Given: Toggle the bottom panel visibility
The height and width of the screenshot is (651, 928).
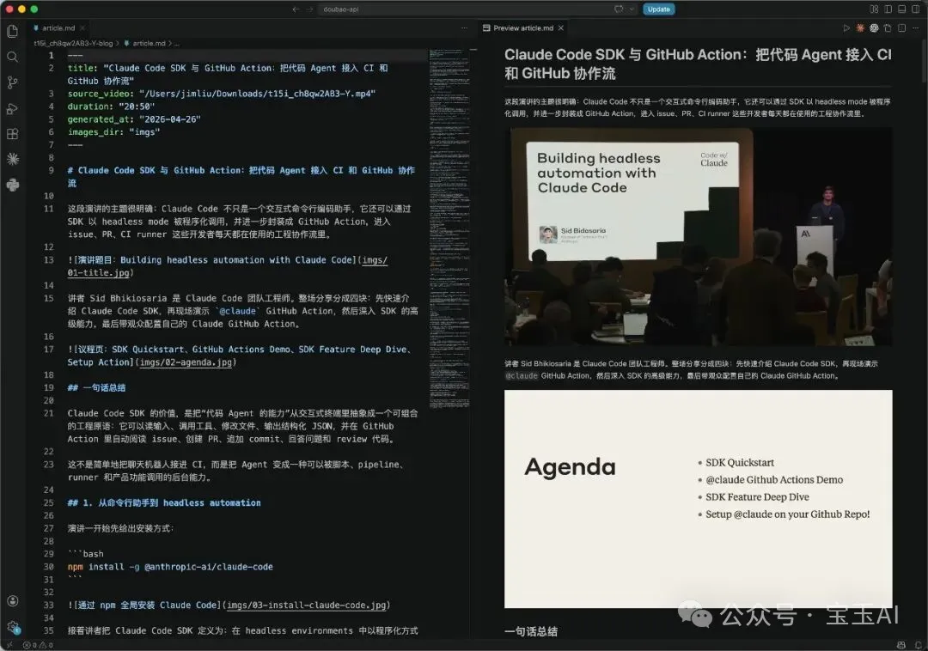Looking at the screenshot, I should pyautogui.click(x=901, y=9).
